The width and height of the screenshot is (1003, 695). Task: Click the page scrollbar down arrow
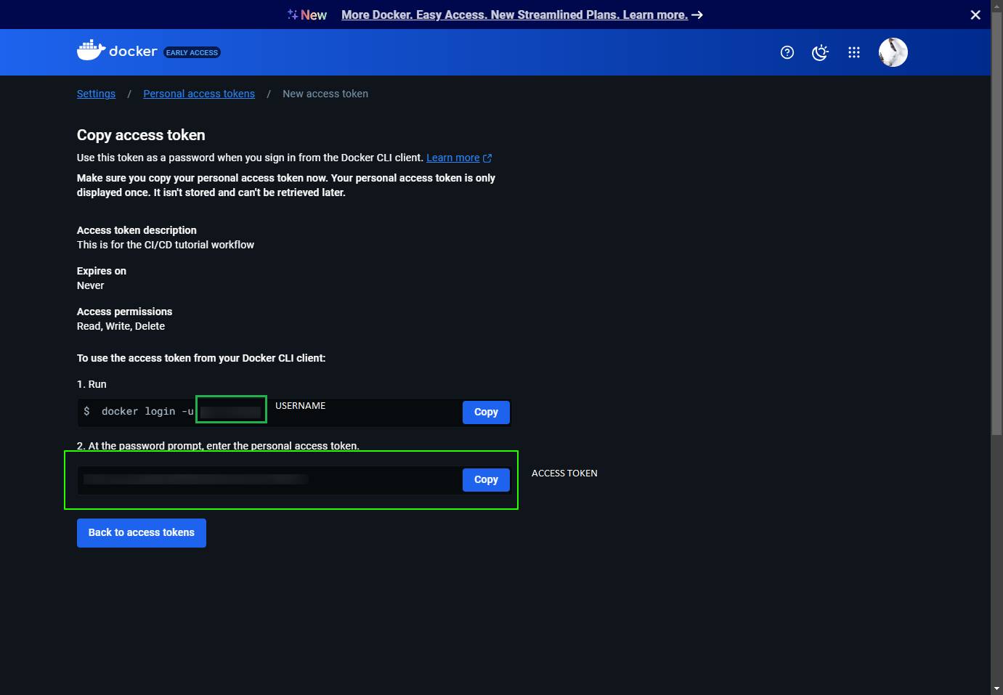[996, 688]
